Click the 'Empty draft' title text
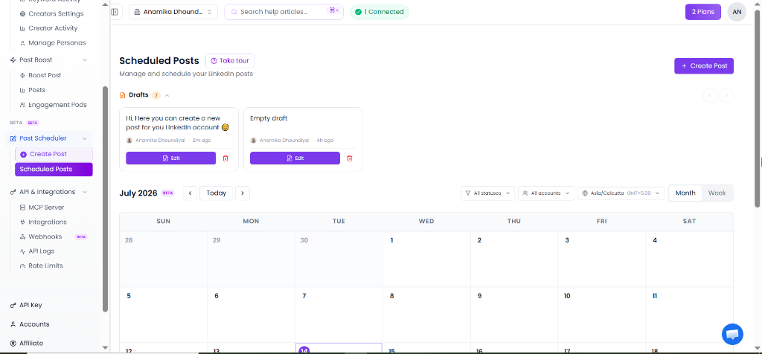 tap(269, 118)
